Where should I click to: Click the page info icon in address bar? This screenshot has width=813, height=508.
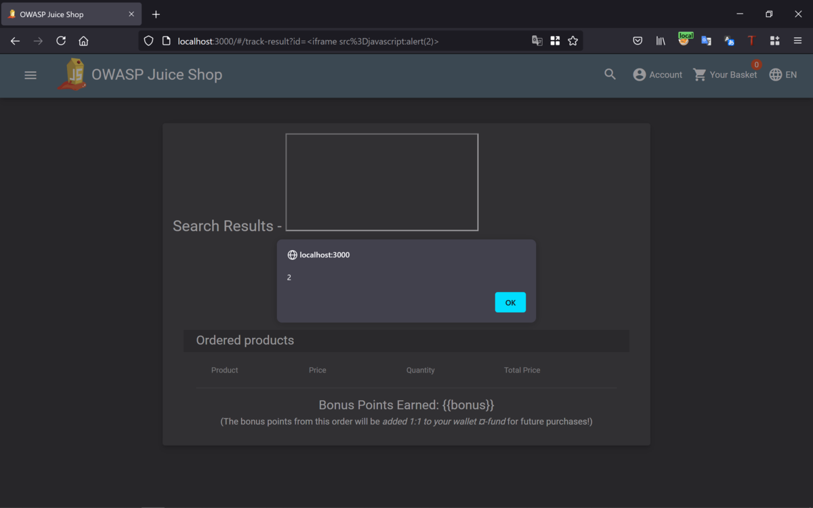[166, 41]
